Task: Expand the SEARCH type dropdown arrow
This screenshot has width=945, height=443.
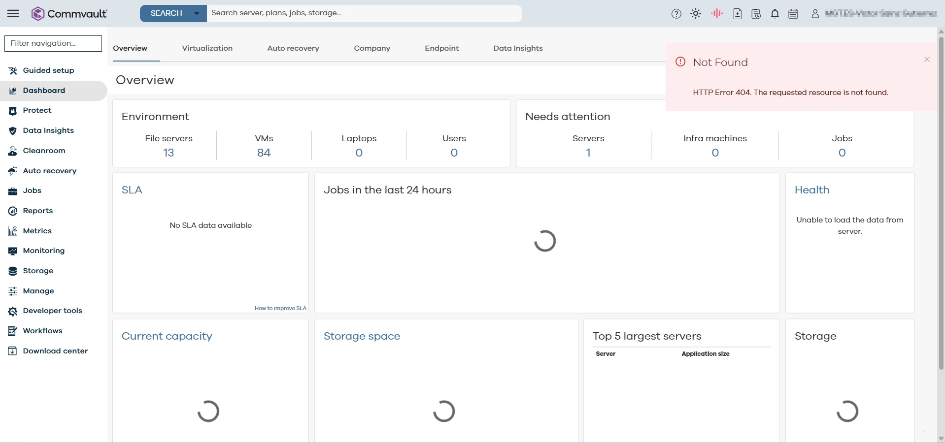Action: pos(197,13)
